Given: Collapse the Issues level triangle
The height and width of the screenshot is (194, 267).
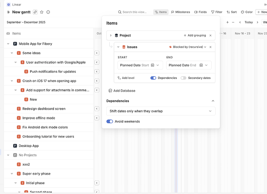Looking at the screenshot, I should 118,47.
